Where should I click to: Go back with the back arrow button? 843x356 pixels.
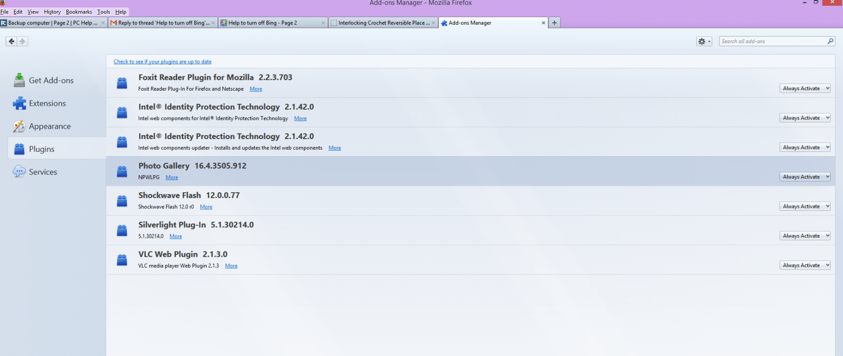pos(12,41)
